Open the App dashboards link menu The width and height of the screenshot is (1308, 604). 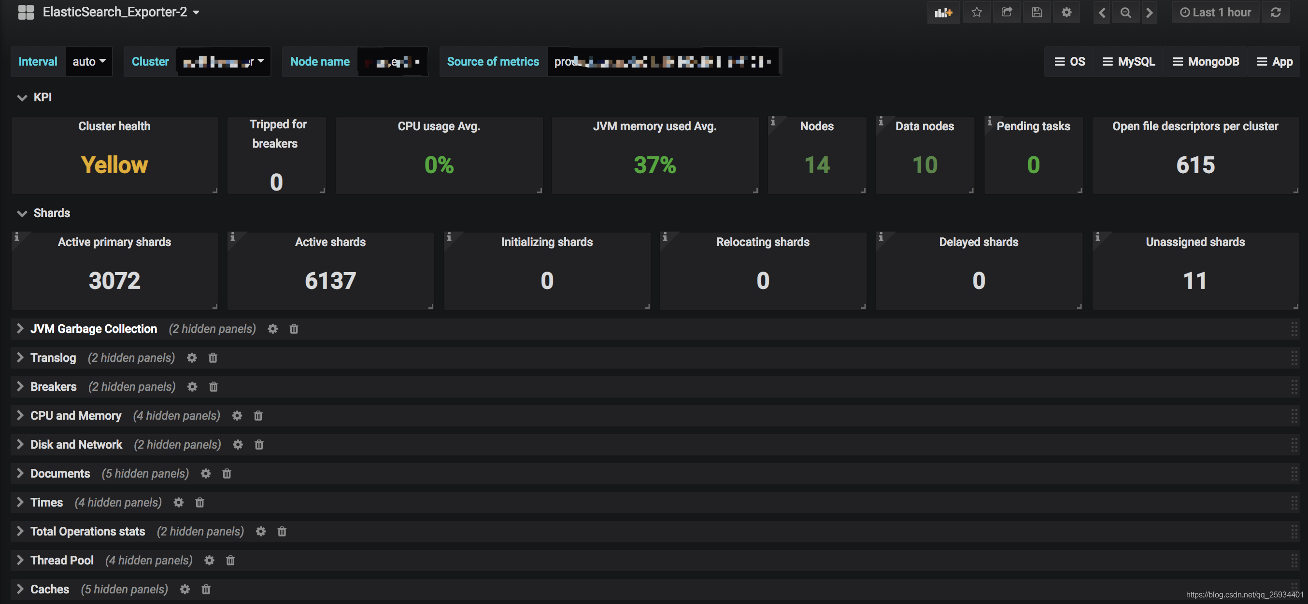pos(1274,61)
